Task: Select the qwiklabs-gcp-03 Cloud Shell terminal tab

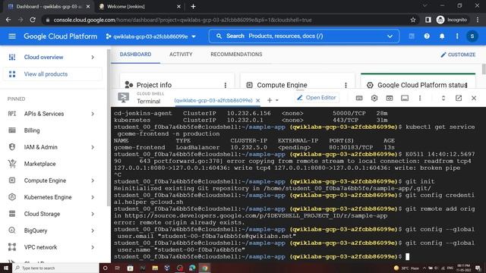Action: 213,100
